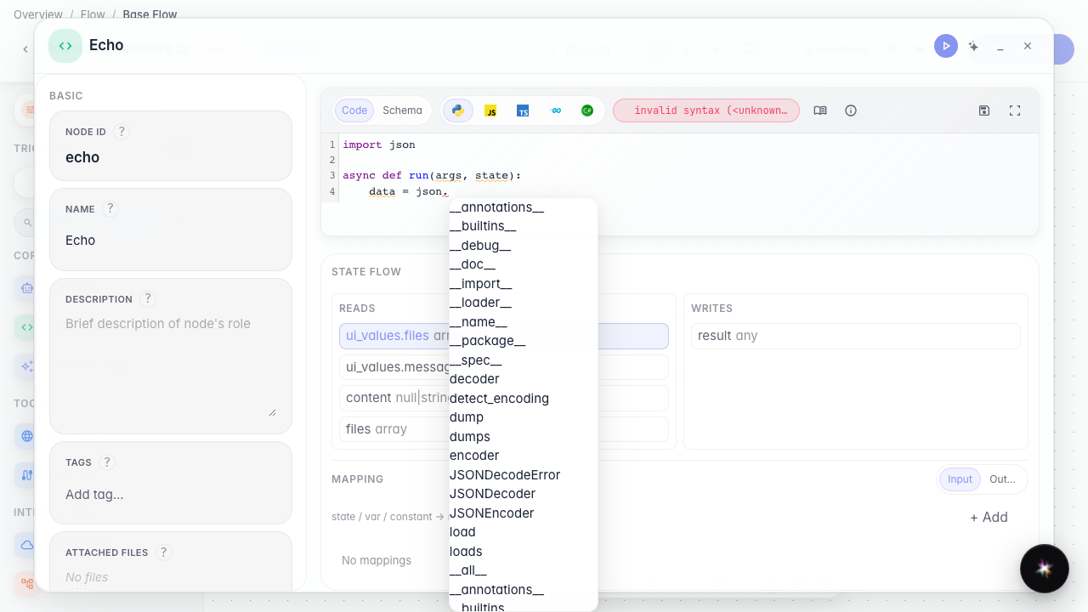
Task: Select Output mapping mode
Action: click(x=1003, y=479)
